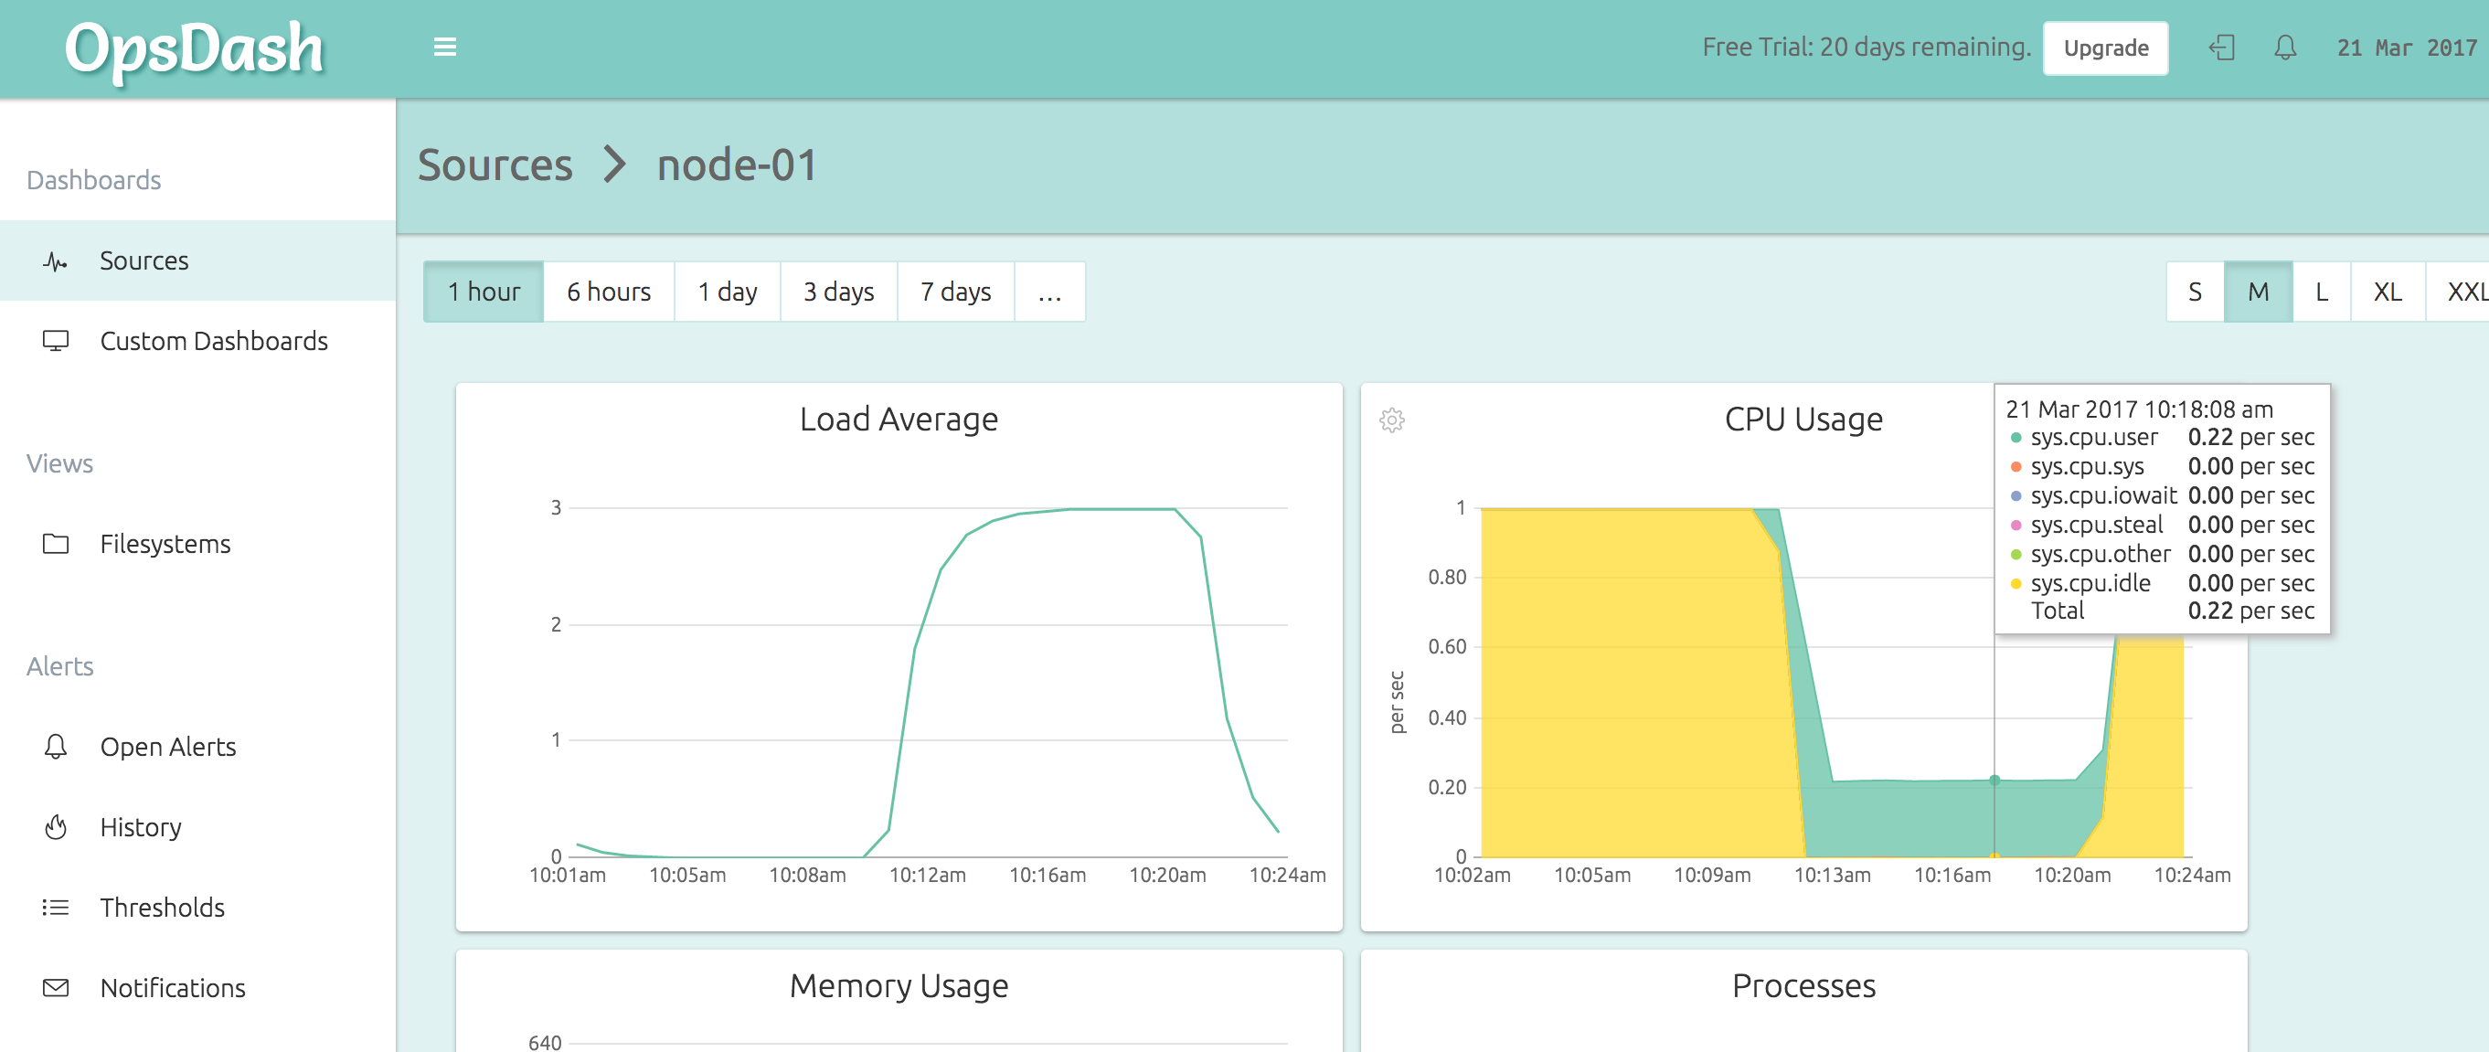Click the date 21 Mar 2017
Screen dimensions: 2489x1052
tap(2407, 48)
